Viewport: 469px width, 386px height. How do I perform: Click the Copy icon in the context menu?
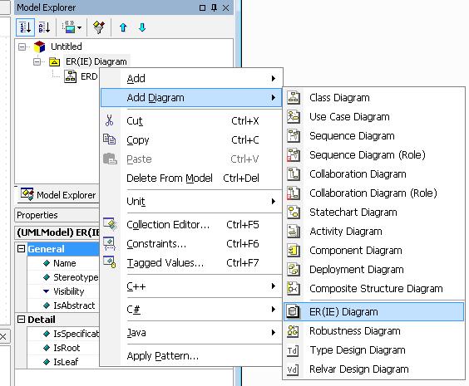[110, 139]
